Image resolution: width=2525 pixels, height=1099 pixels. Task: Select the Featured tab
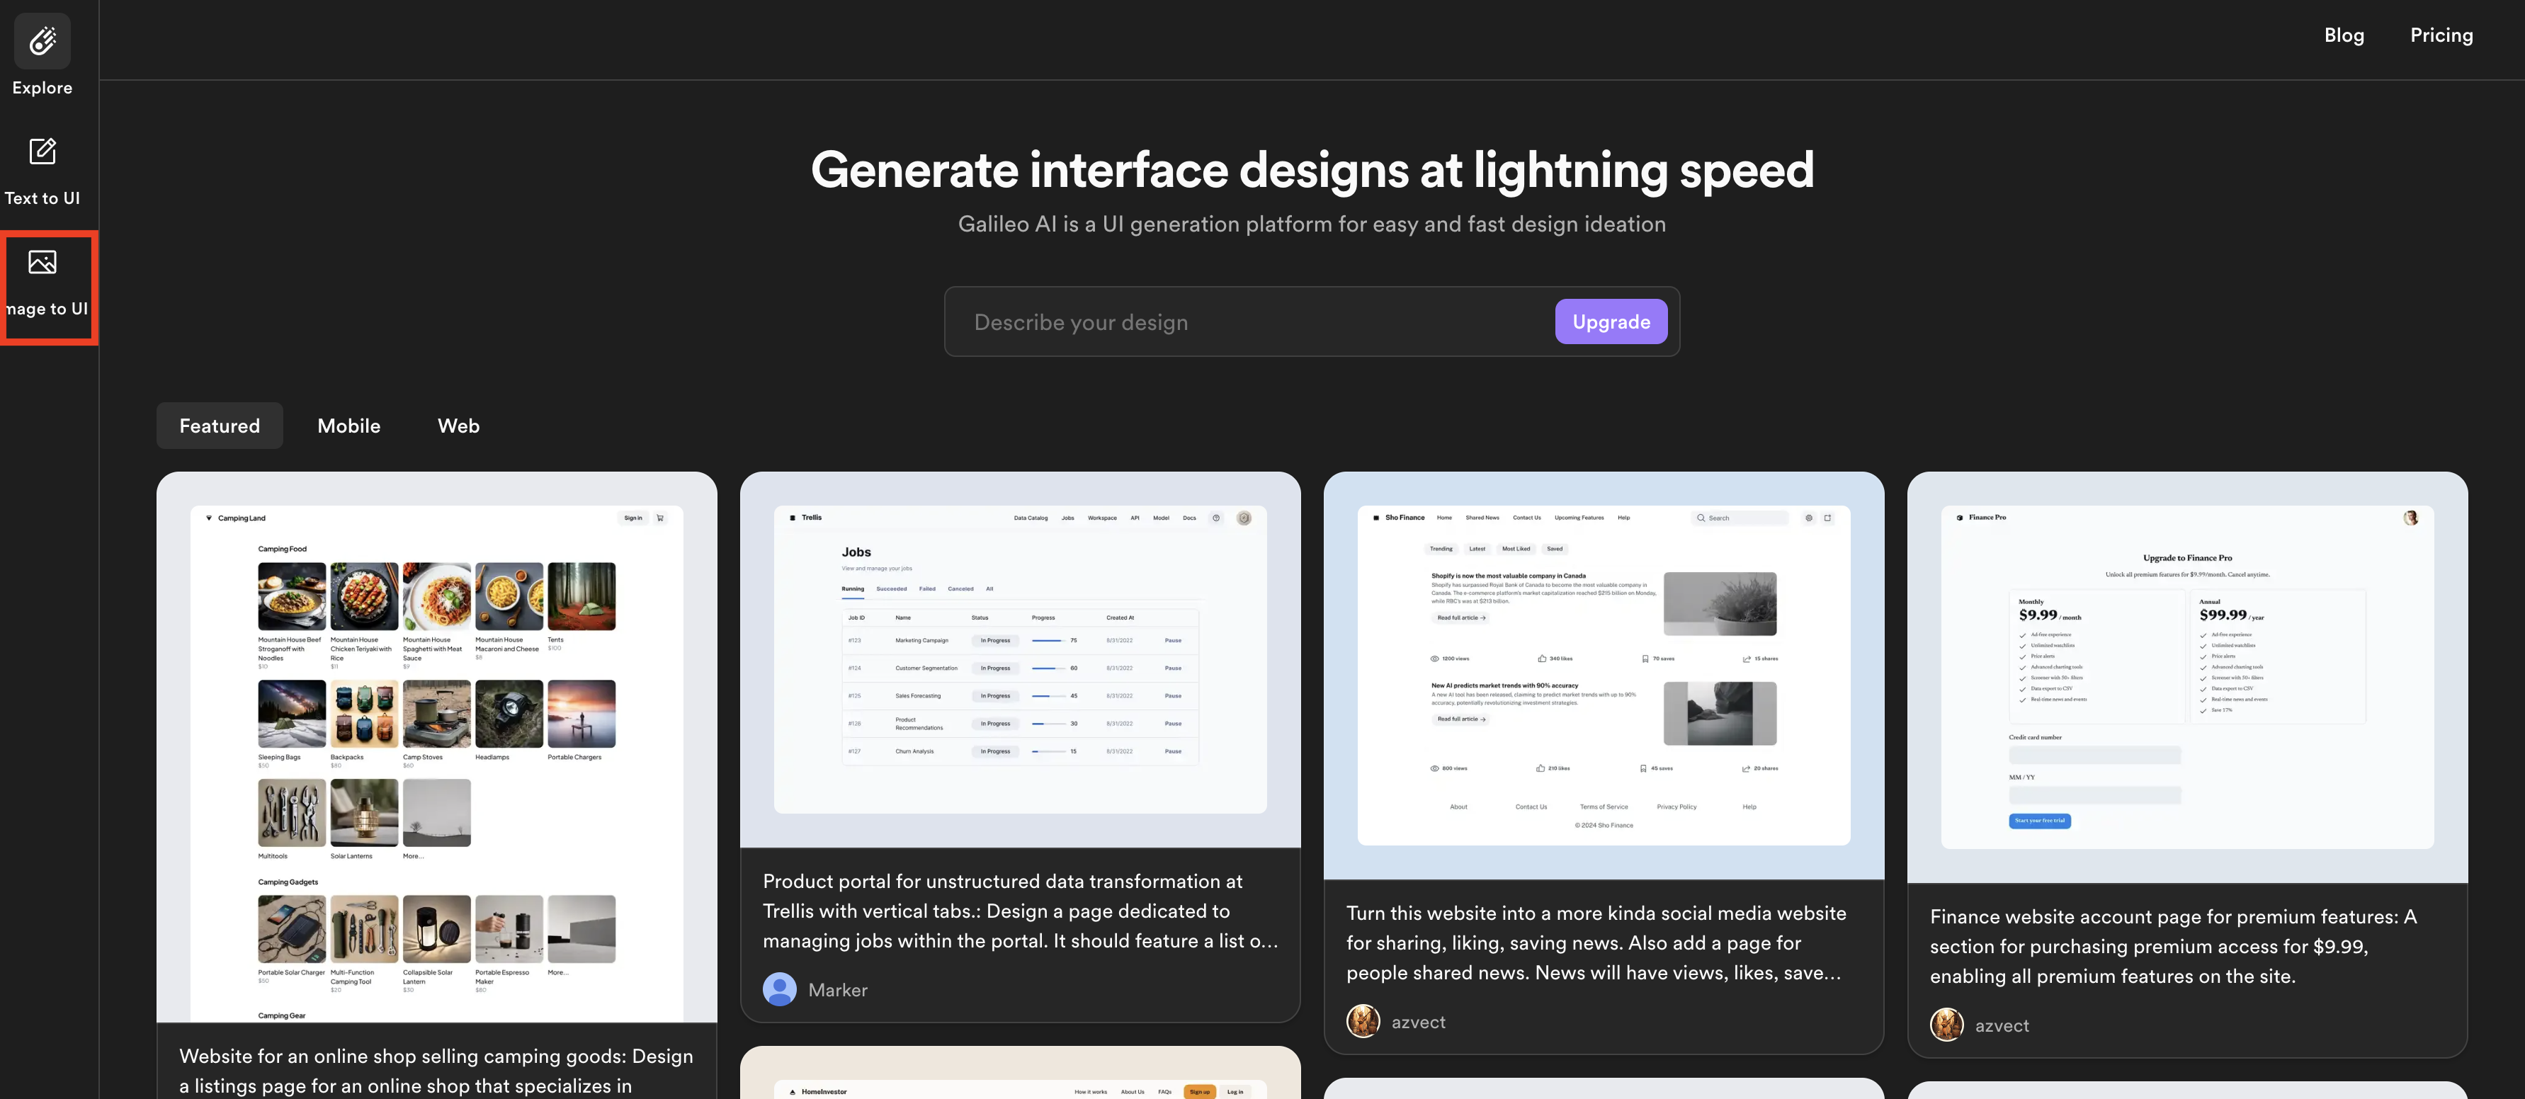click(219, 423)
